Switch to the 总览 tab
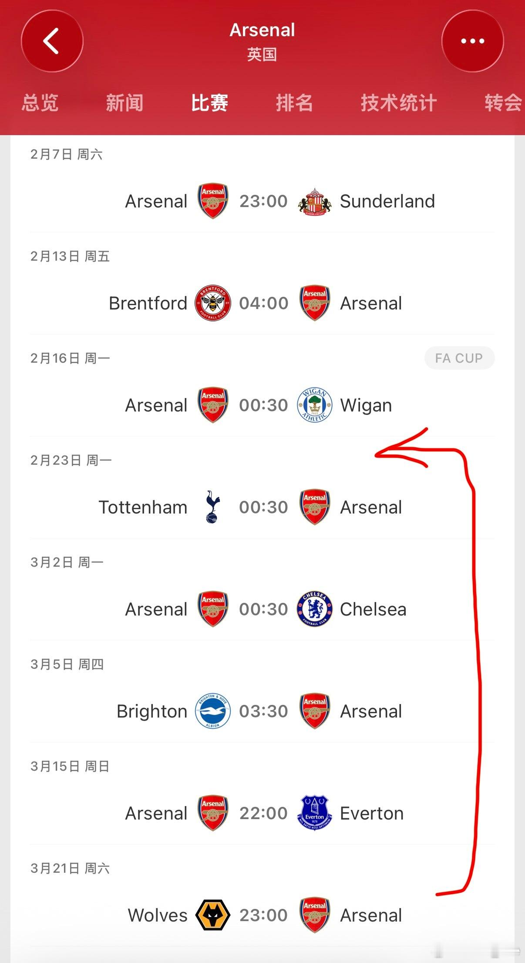 pos(40,103)
